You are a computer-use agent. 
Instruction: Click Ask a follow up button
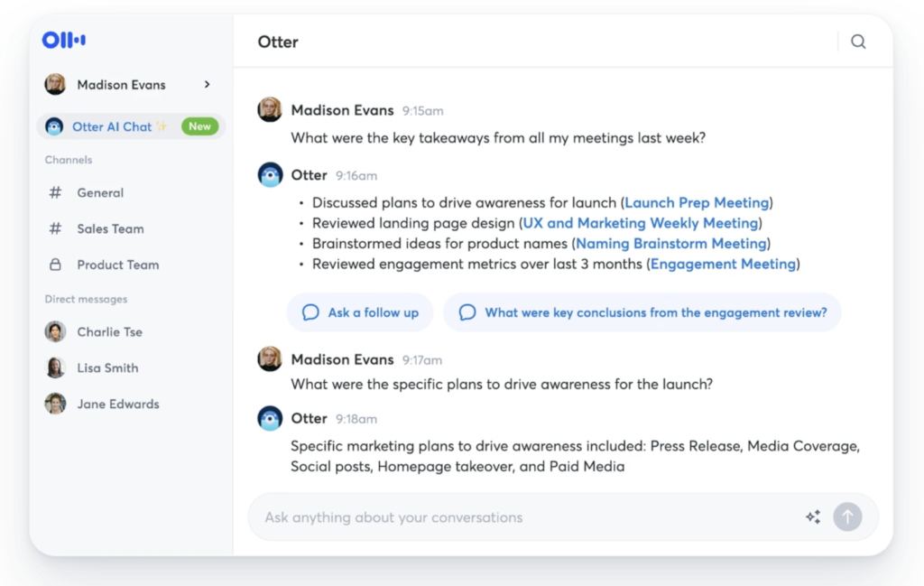[x=360, y=312]
